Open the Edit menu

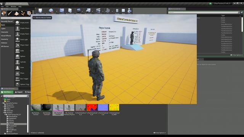click(7, 6)
